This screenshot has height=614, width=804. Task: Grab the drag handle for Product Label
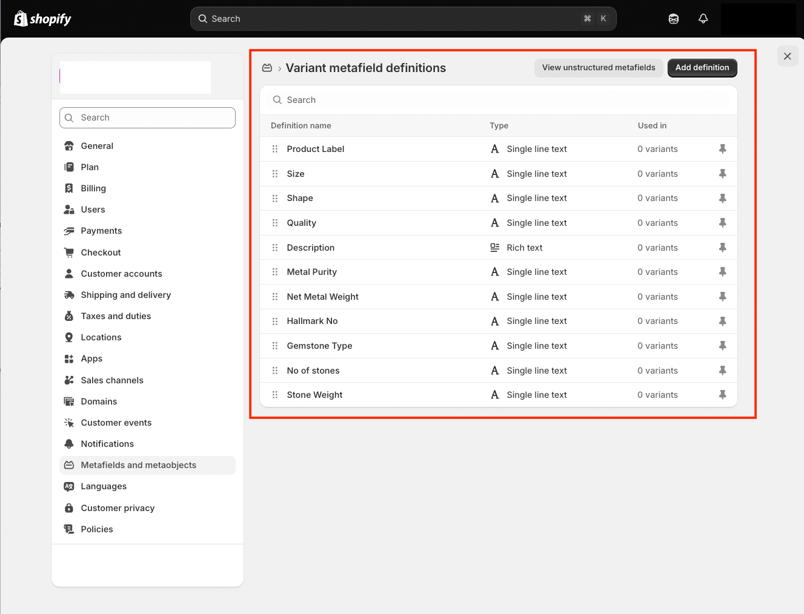point(275,149)
